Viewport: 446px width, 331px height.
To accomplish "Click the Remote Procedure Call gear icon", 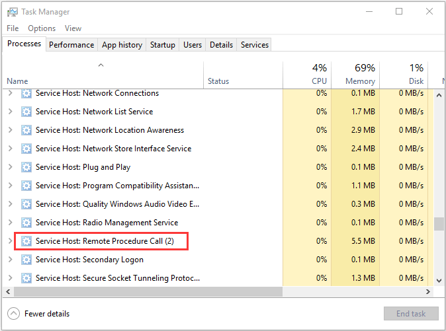I will click(26, 241).
